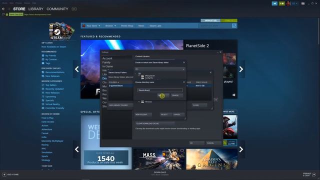Show next special offers with the right arrow
The image size is (320, 180).
(241, 149)
